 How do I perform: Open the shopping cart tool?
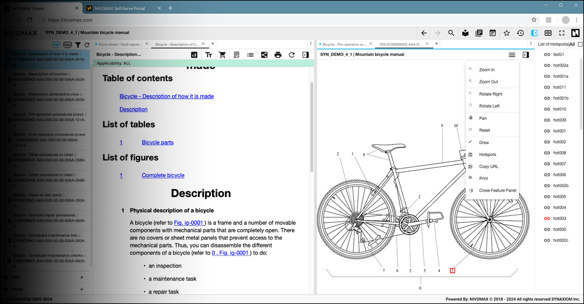tap(222, 54)
